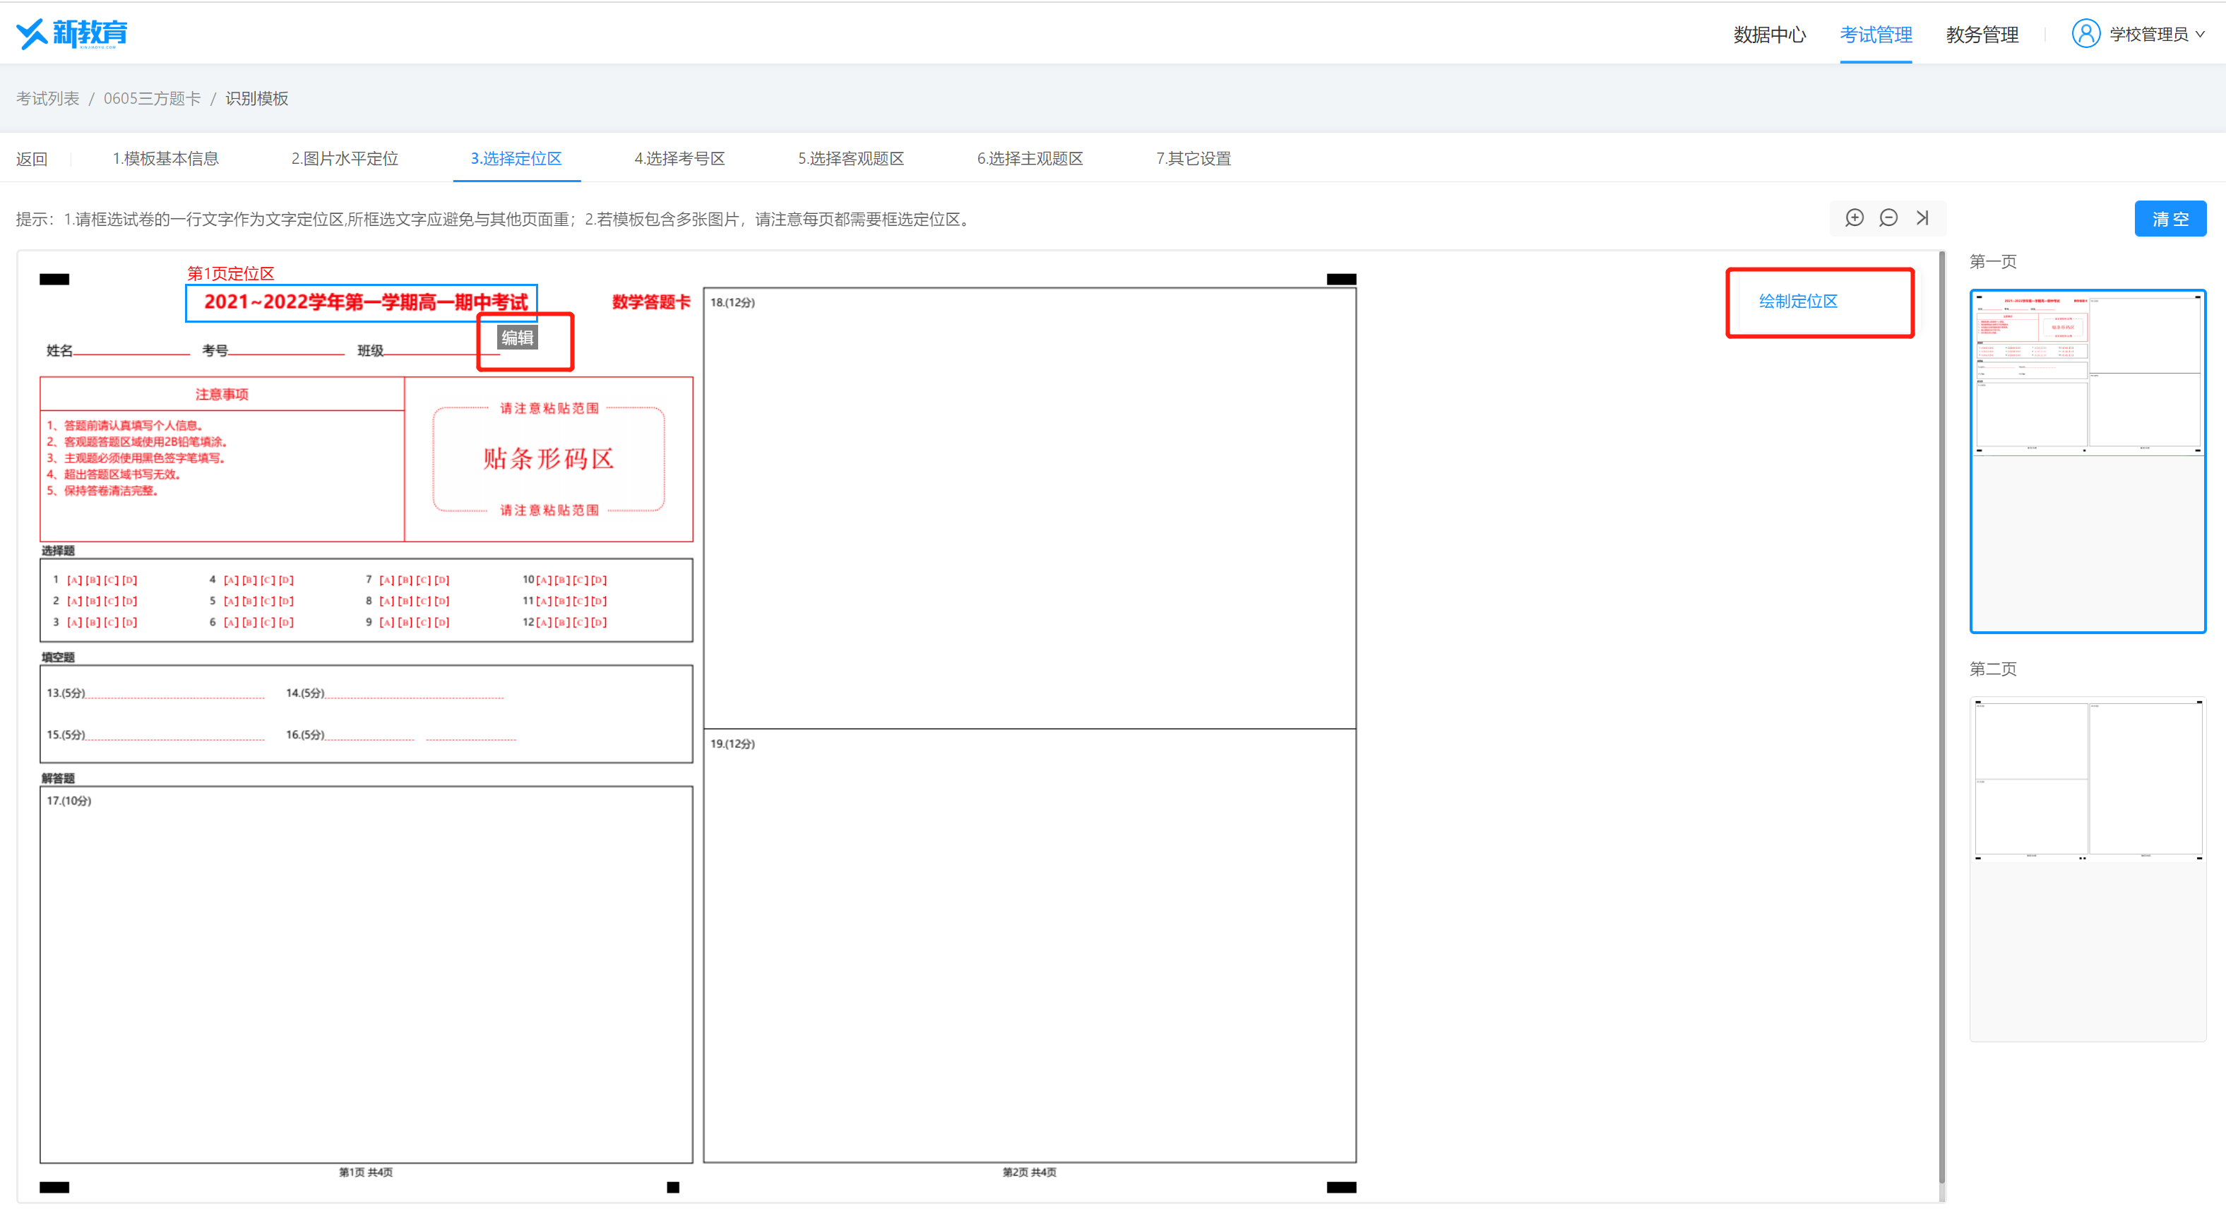
Task: Open the 1.模板基本信息 tab
Action: click(165, 158)
